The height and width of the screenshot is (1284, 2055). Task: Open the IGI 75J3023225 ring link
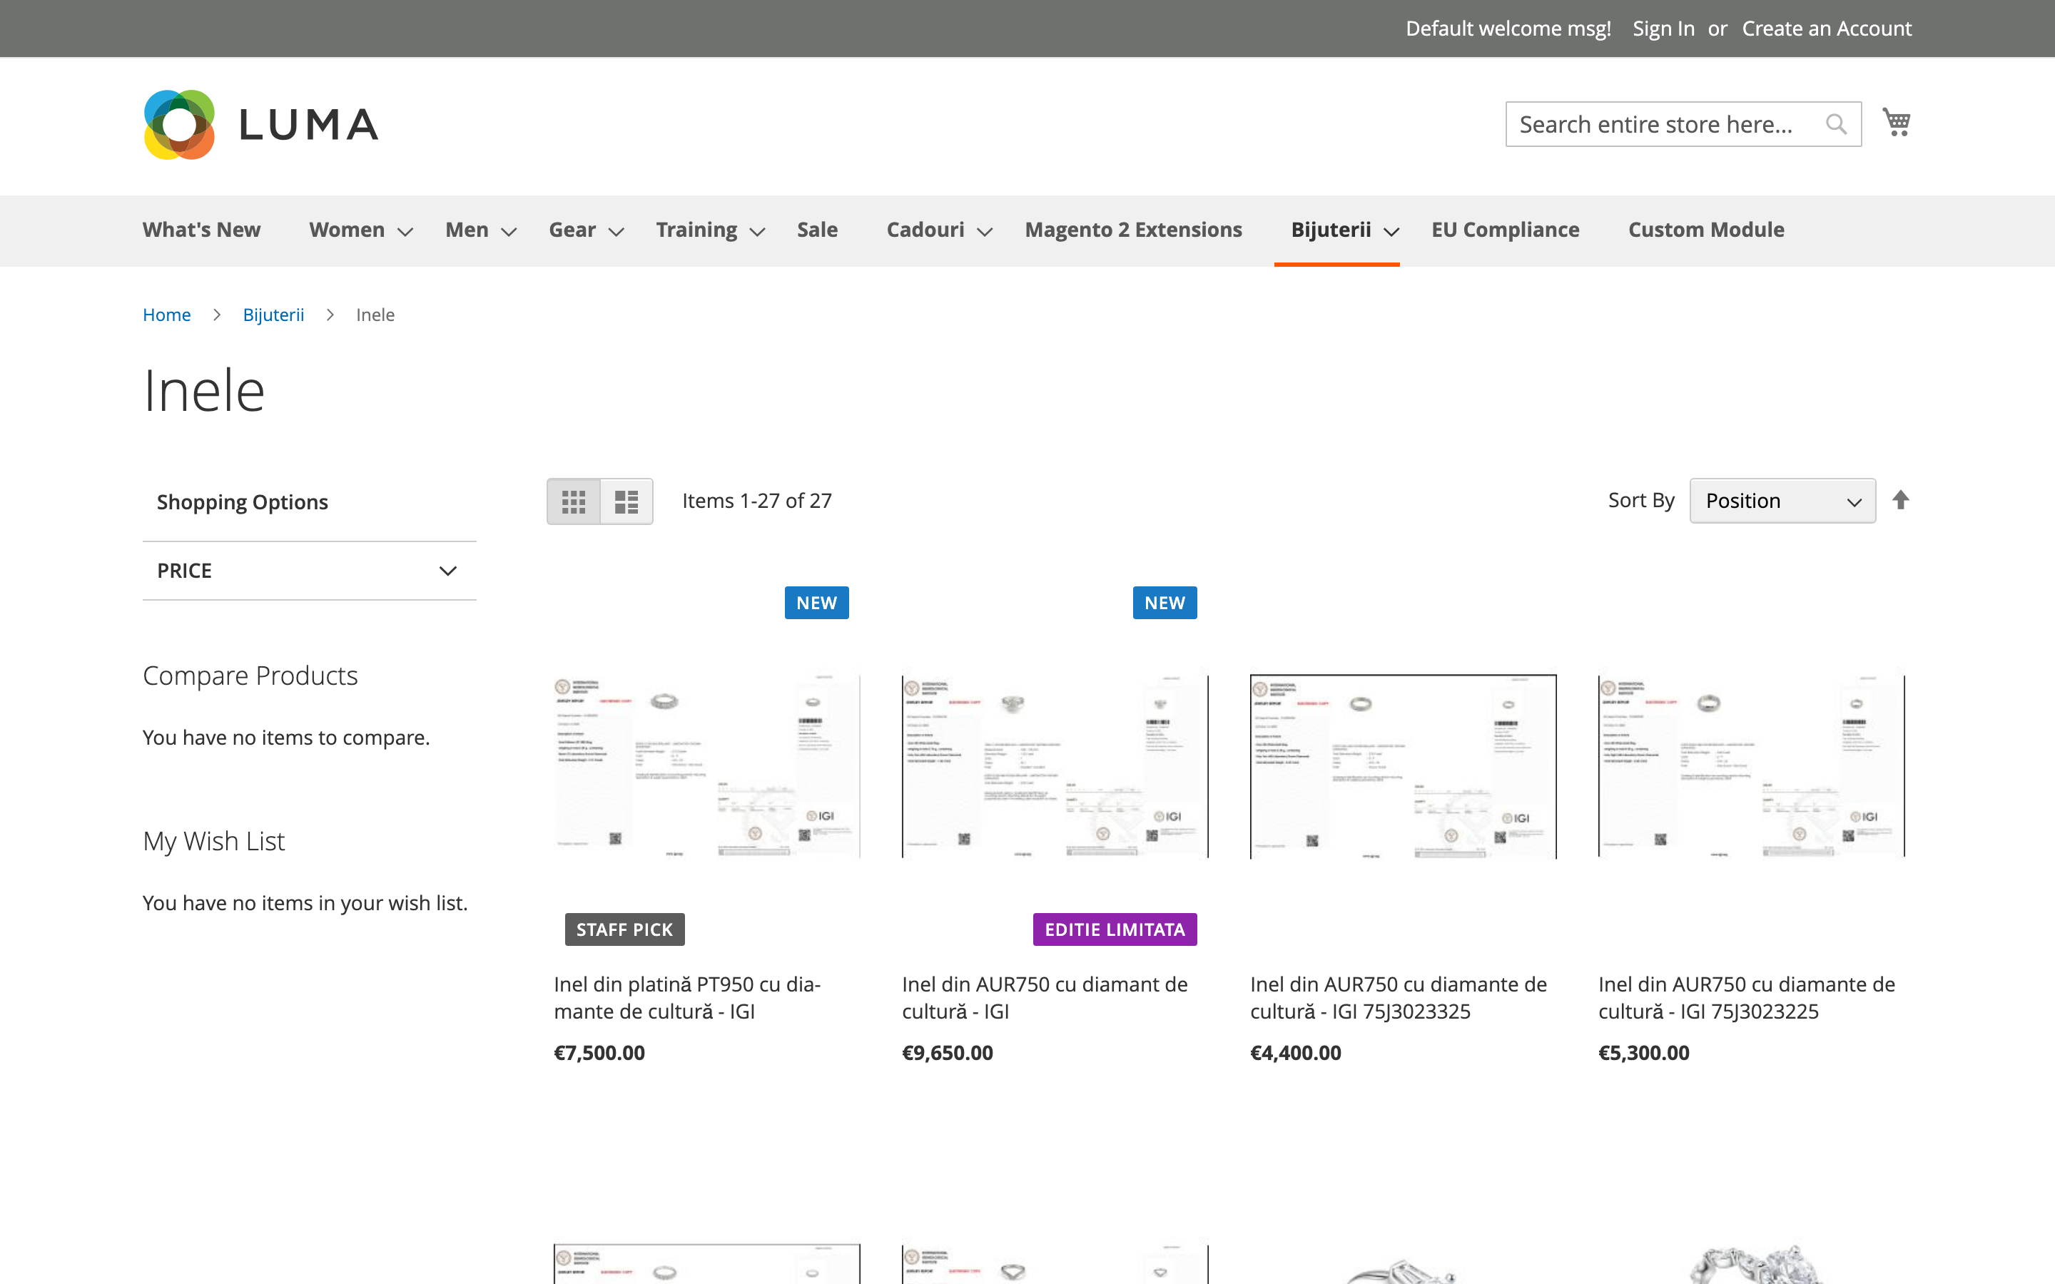[x=1747, y=998]
